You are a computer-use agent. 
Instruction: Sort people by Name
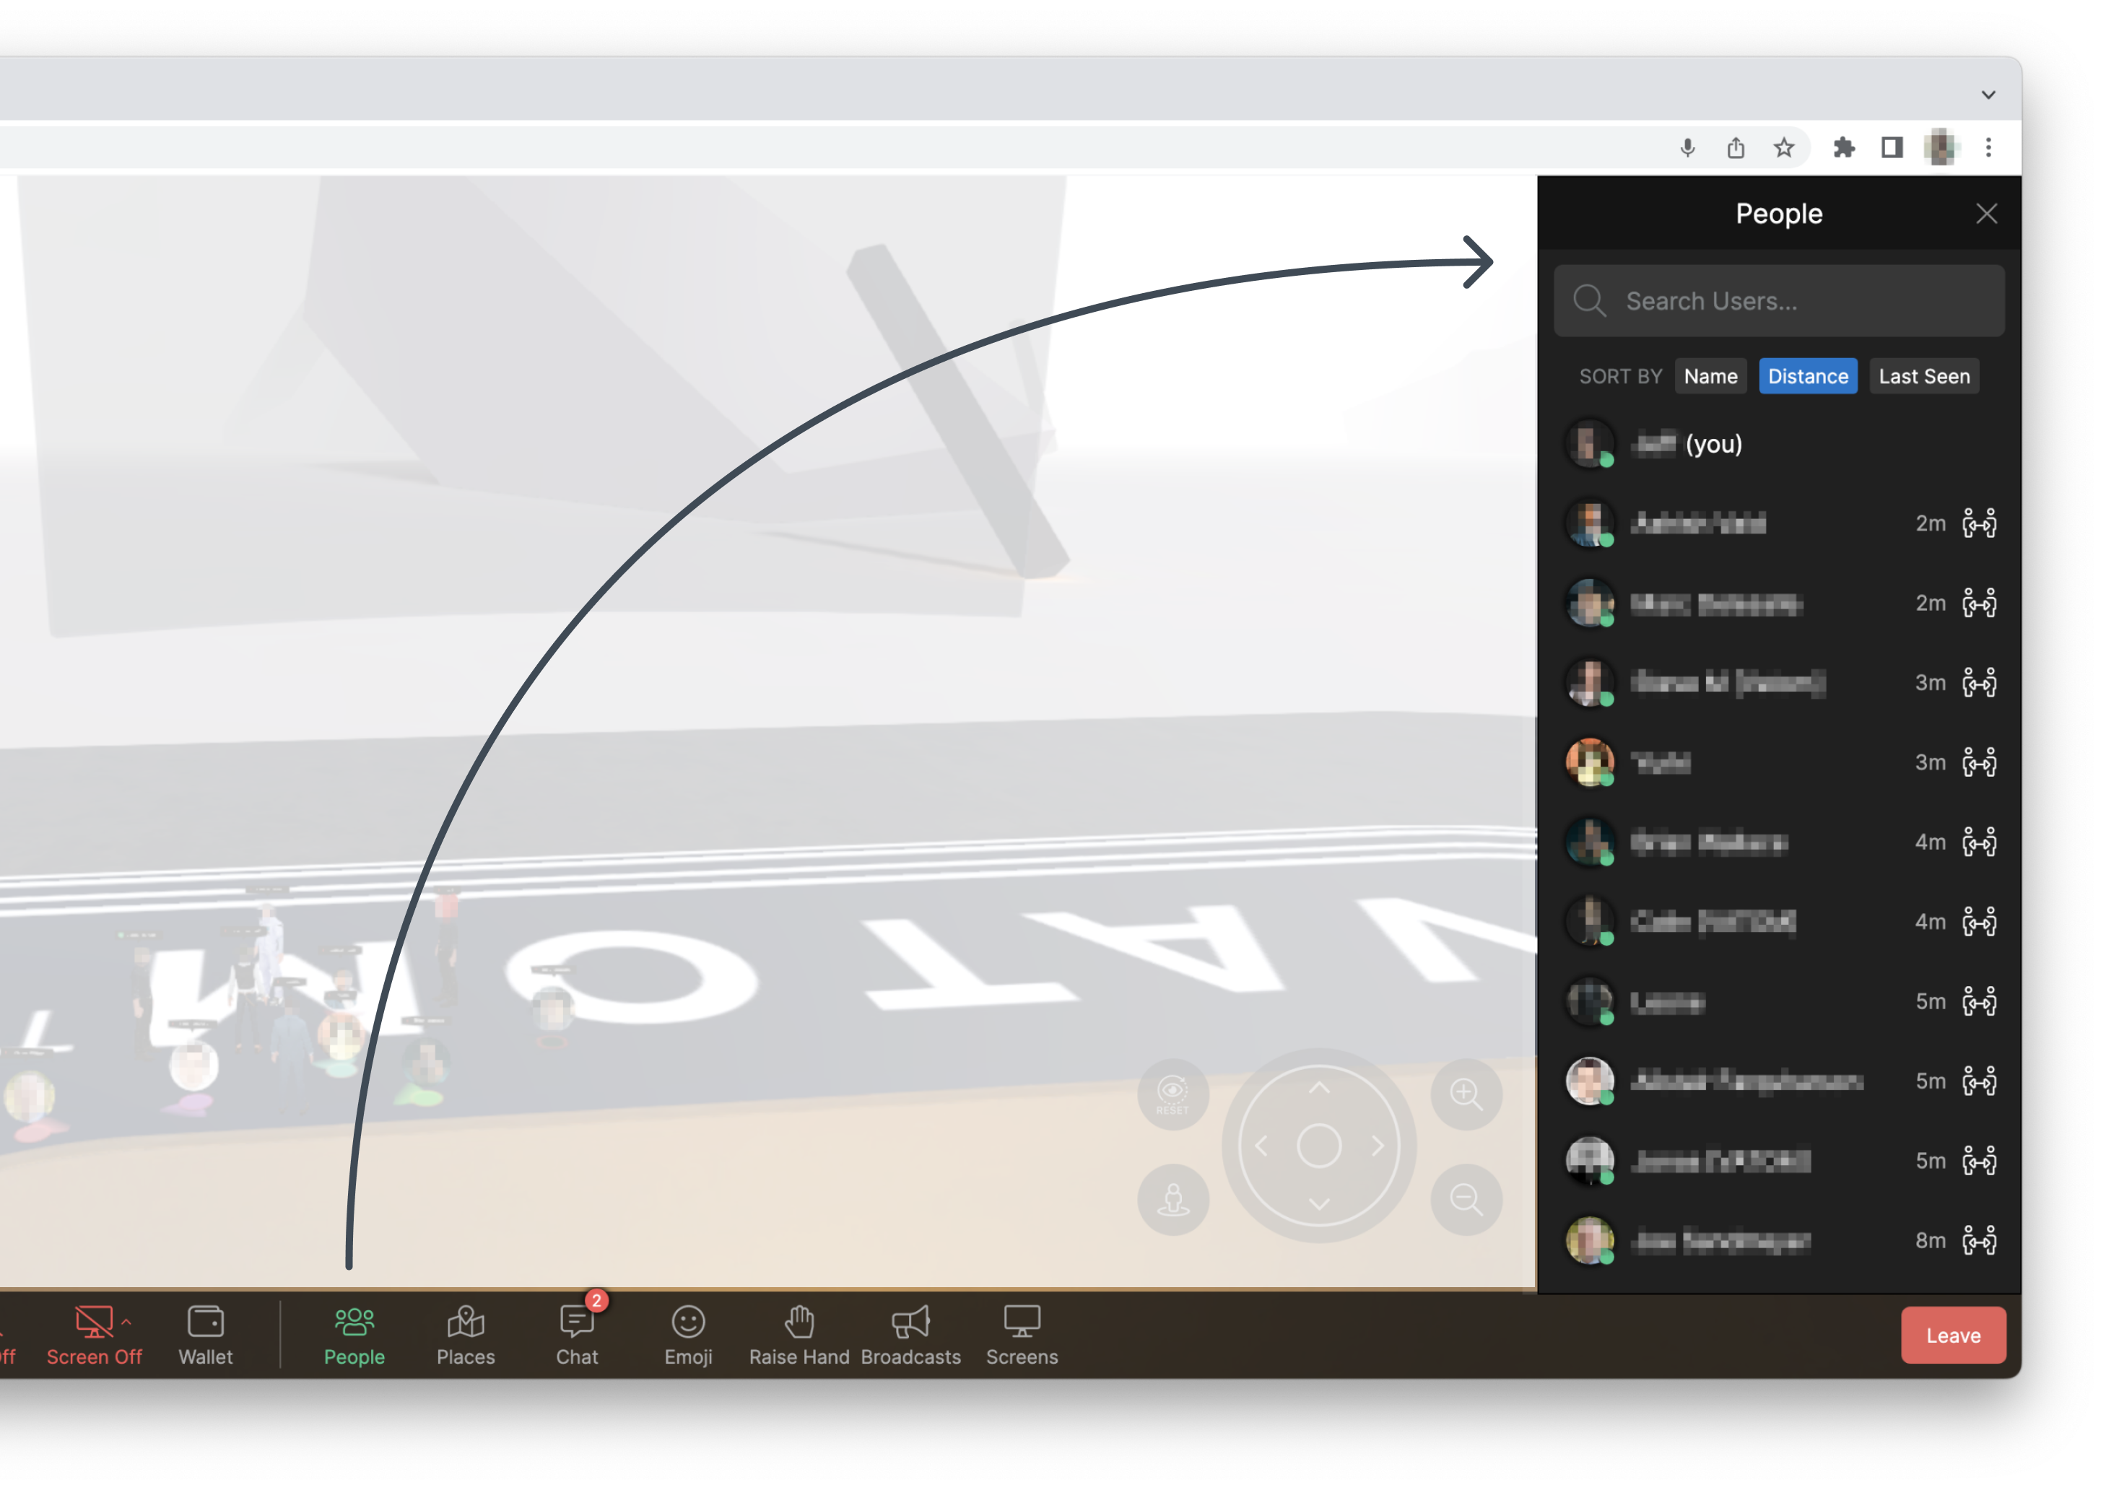click(1710, 376)
